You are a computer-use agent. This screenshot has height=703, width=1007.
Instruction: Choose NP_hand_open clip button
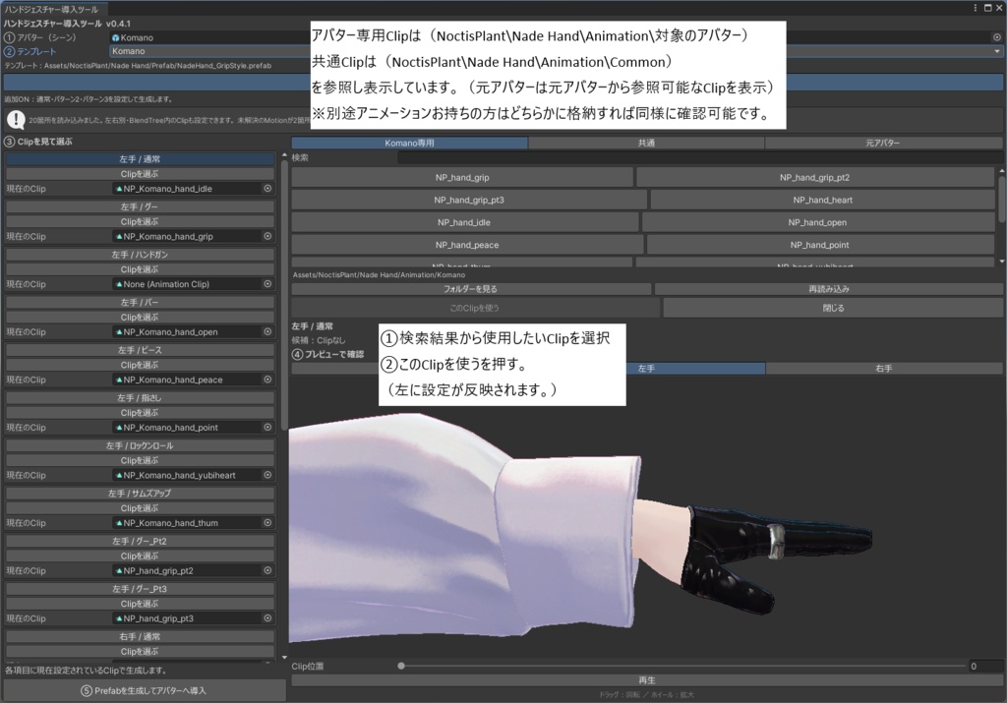pos(817,222)
